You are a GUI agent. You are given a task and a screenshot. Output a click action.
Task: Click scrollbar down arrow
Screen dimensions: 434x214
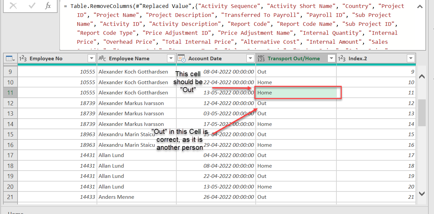point(422,193)
